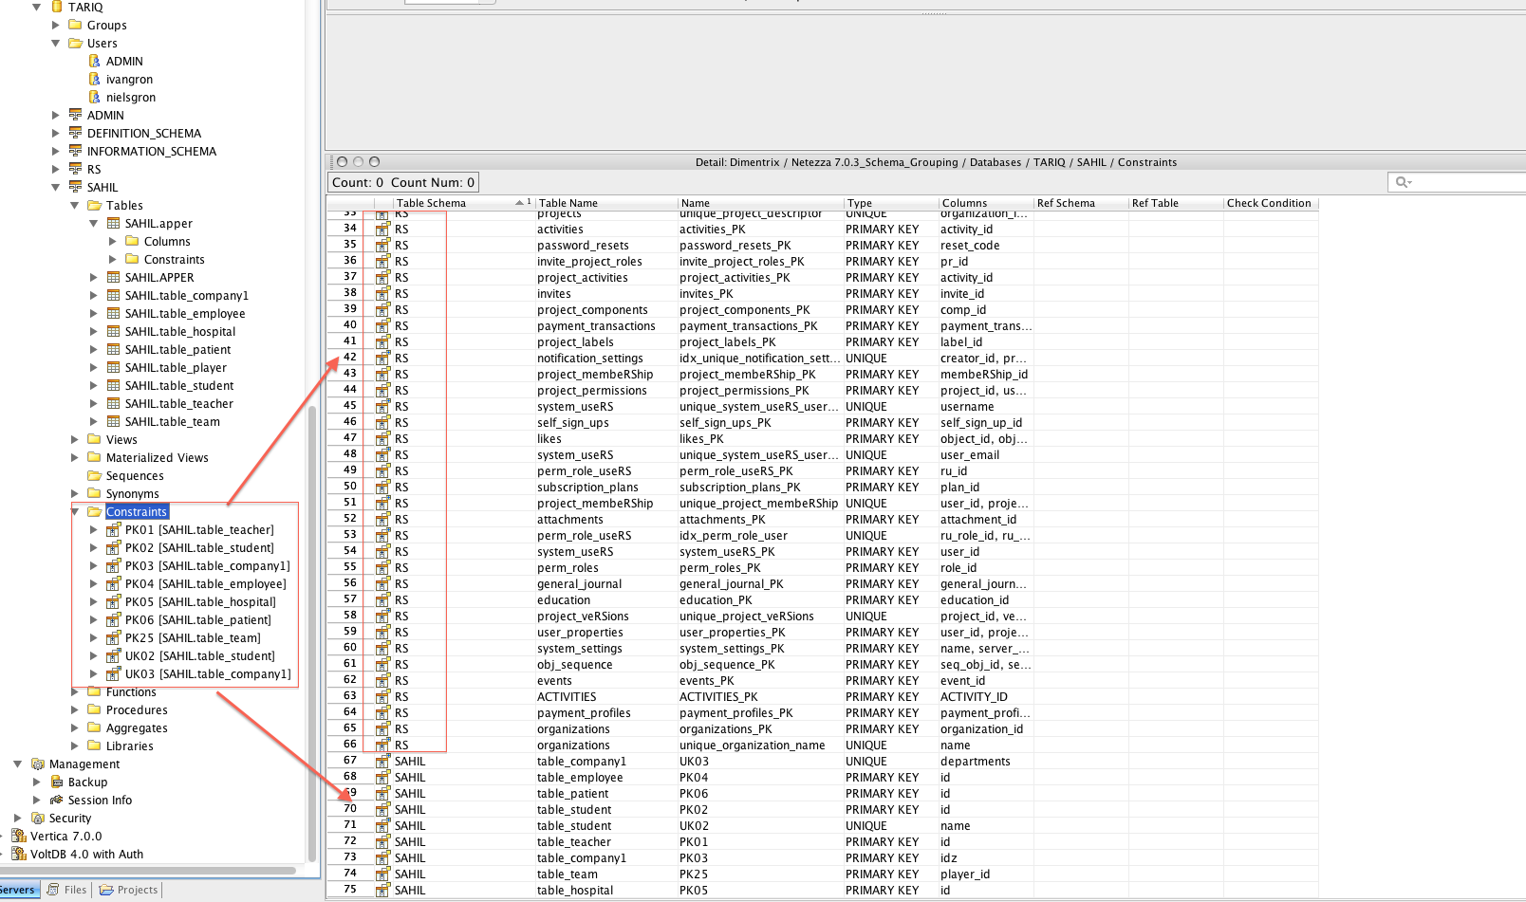Select SAHIL.table_player in tree
Viewport: 1526px width, 902px height.
tap(176, 367)
